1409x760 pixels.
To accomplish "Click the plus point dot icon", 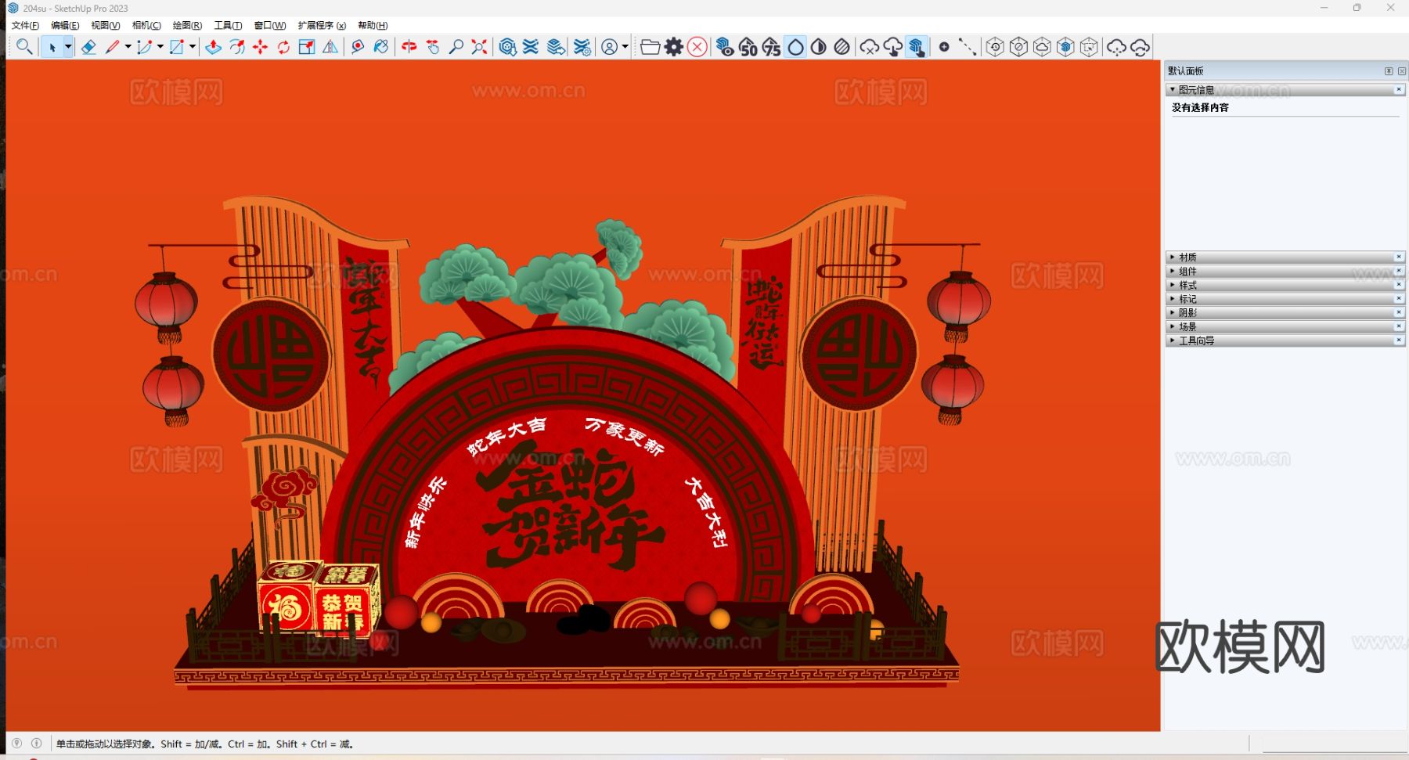I will pyautogui.click(x=944, y=47).
